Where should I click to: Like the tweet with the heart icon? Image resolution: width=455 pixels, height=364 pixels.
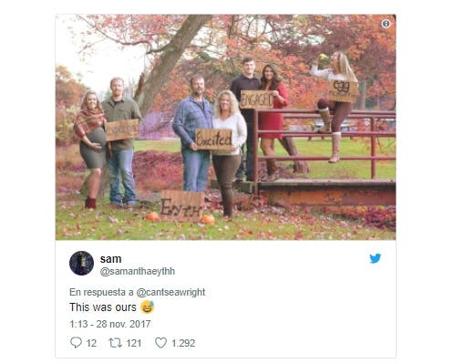point(160,343)
